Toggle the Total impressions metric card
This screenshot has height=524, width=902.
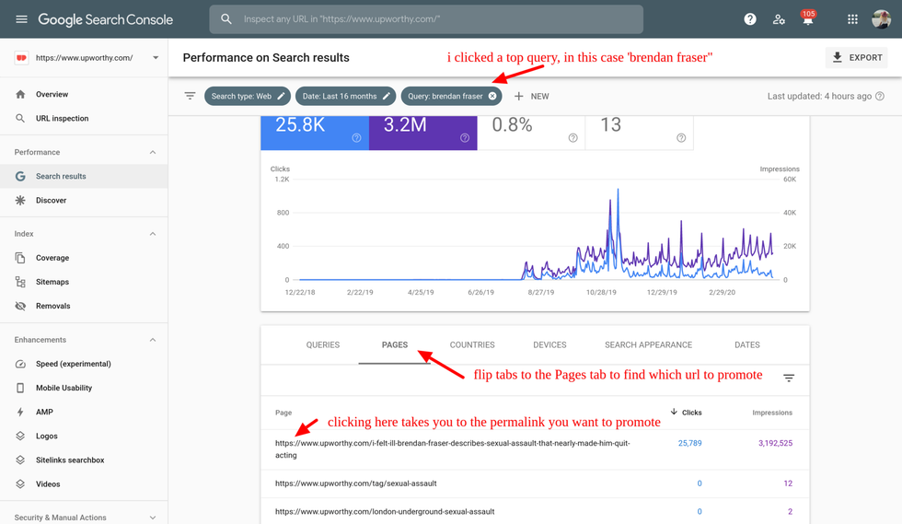tap(422, 128)
